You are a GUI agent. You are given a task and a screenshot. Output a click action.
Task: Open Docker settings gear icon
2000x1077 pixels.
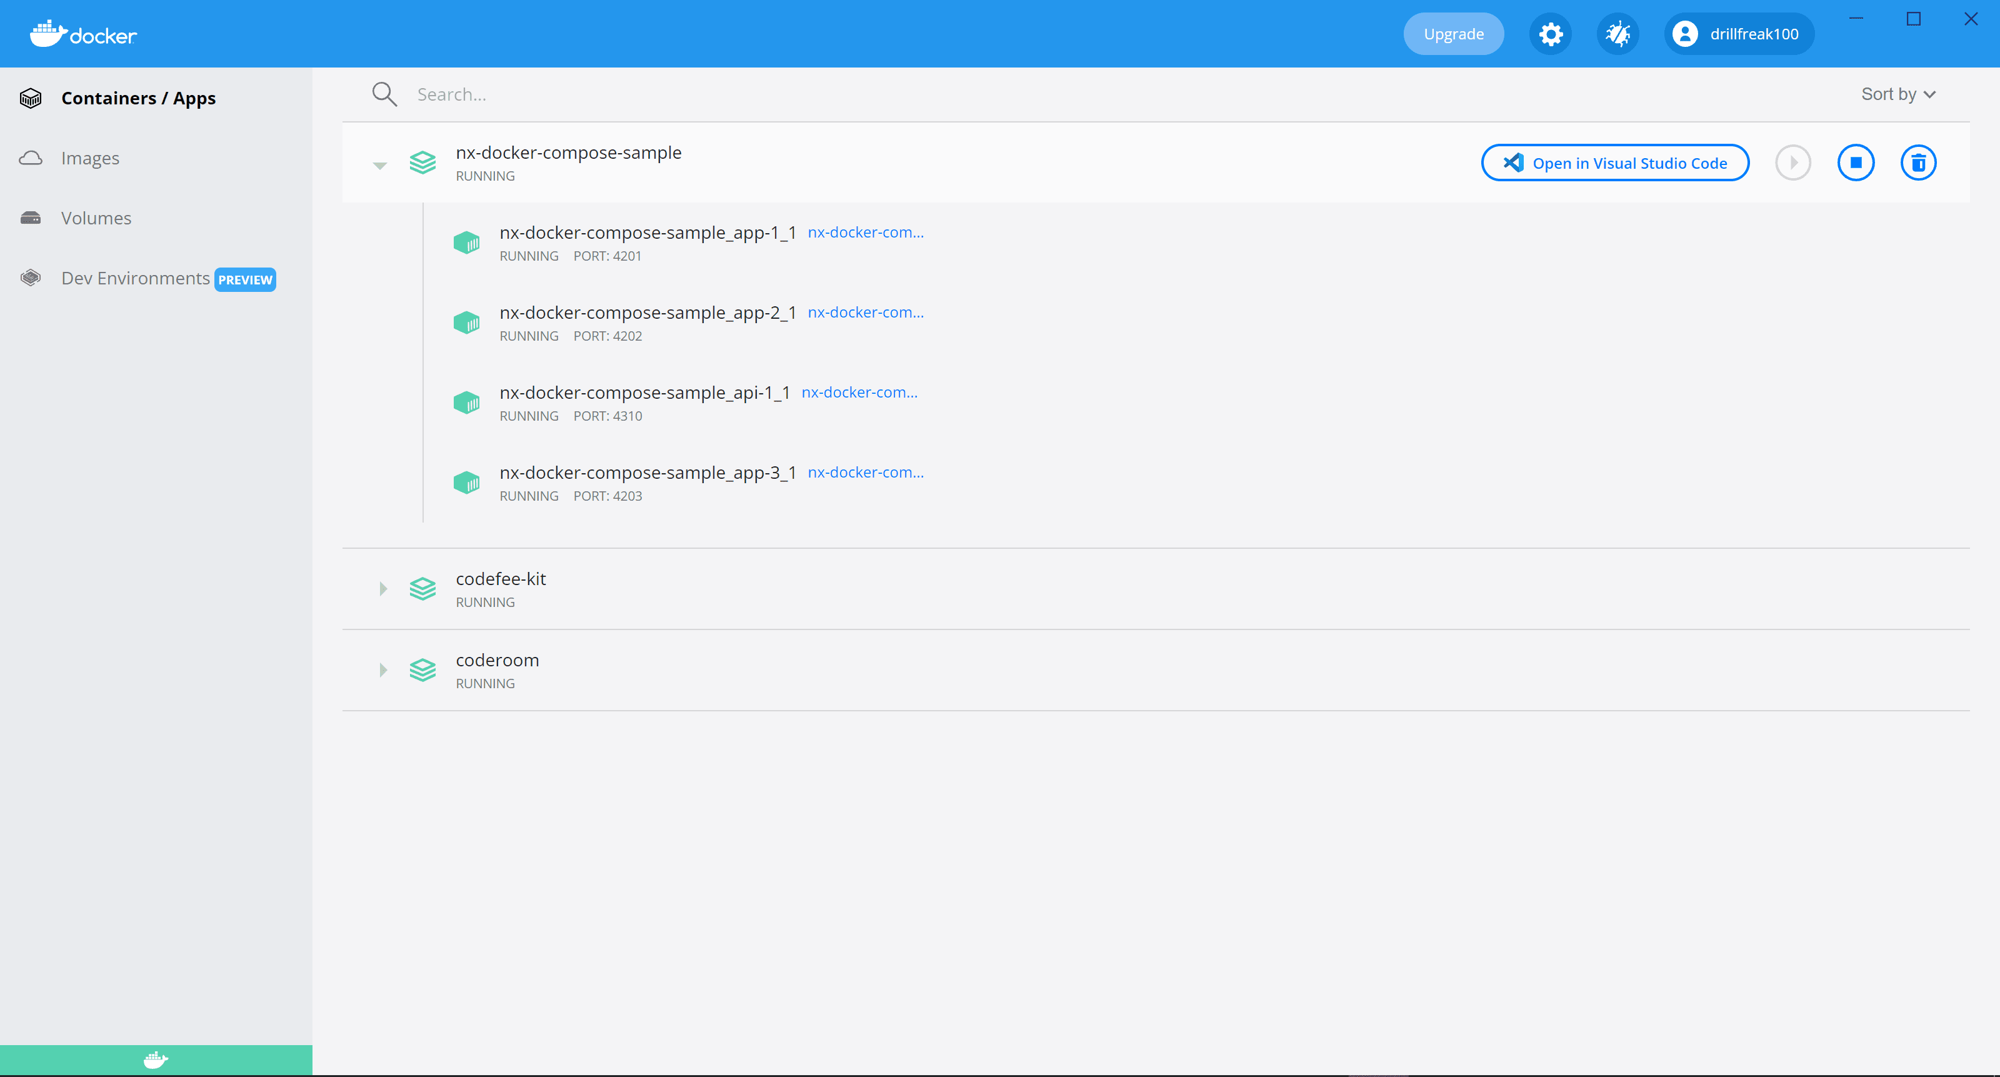pos(1551,33)
